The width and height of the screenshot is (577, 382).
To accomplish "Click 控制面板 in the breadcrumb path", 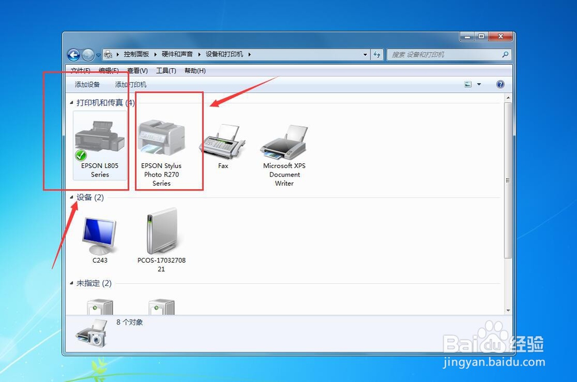I will point(136,54).
